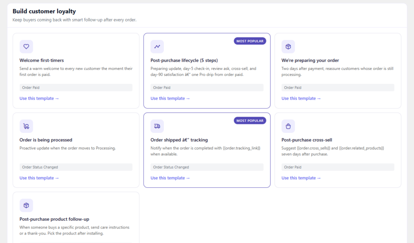Click MOST POPULAR badge on Post-purchase lifecycle card
Viewport: 414px width, 243px height.
(250, 41)
